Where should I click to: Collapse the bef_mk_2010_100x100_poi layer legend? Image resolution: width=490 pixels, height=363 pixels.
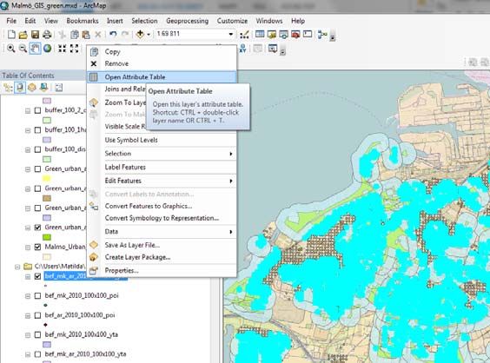[x=28, y=296]
